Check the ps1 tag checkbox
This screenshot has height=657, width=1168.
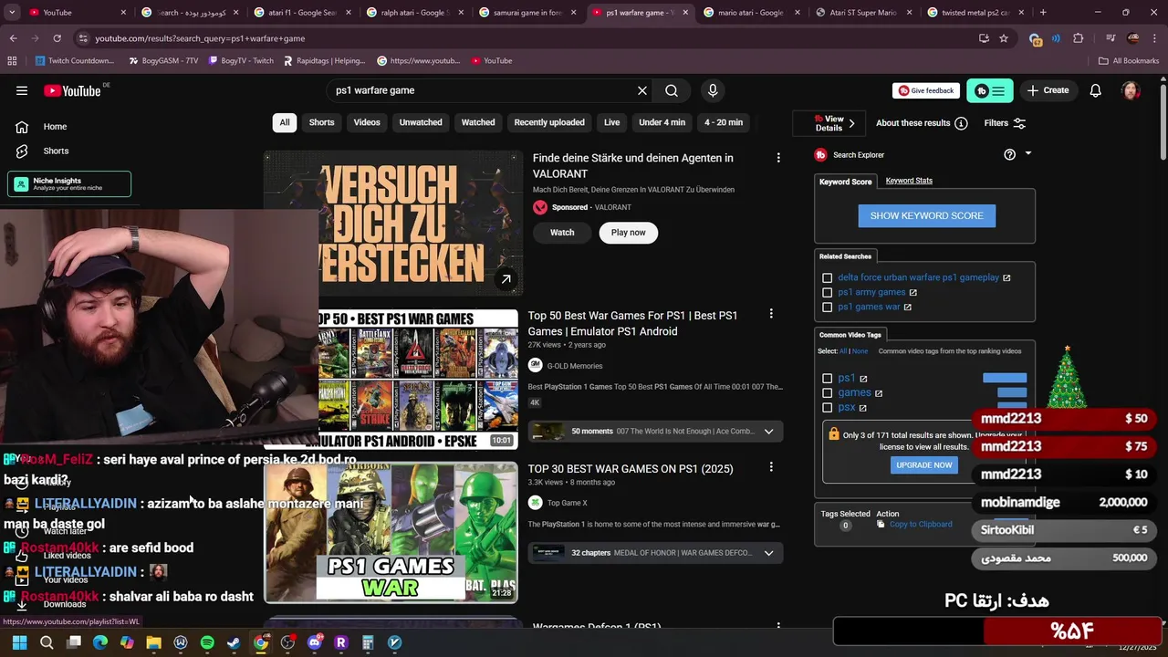point(827,378)
